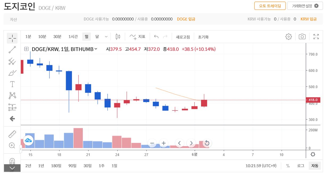Zoom in chart with plus button
Screen dimensions: 327x173
(163, 143)
